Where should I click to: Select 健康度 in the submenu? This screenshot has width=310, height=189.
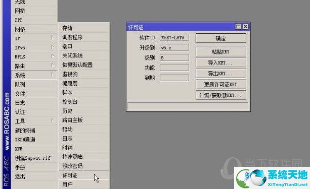click(84, 83)
